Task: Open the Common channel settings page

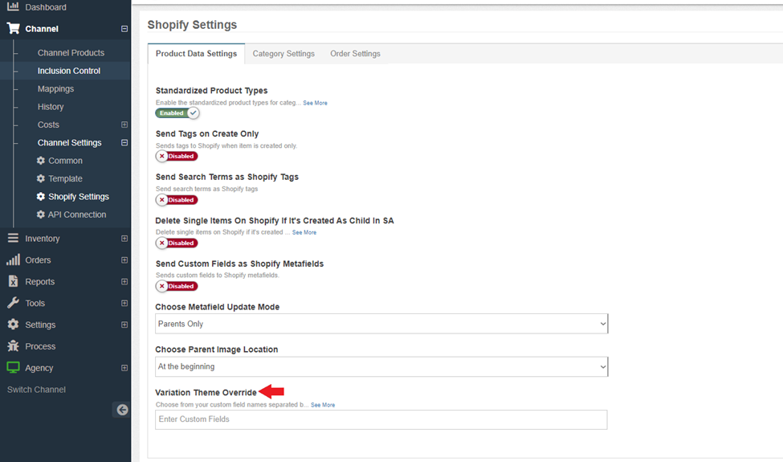Action: [x=65, y=161]
